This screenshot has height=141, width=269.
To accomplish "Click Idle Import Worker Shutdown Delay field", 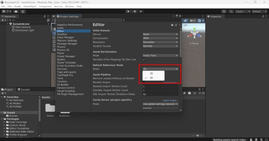I will point(160,94).
